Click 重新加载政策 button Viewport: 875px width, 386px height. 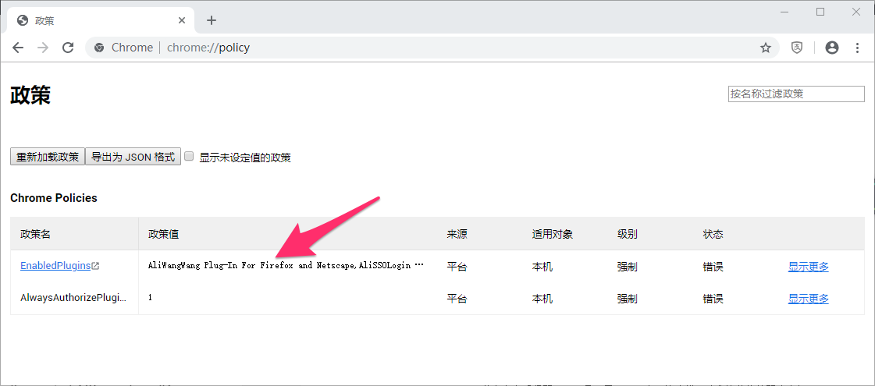48,157
